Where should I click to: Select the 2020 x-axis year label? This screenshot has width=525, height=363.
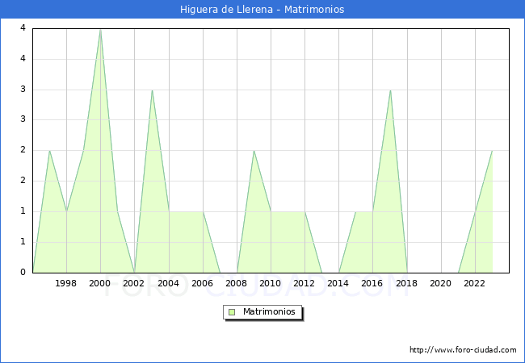coord(441,283)
